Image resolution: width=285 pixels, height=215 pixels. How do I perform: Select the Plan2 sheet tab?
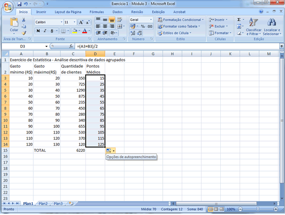coord(43,203)
